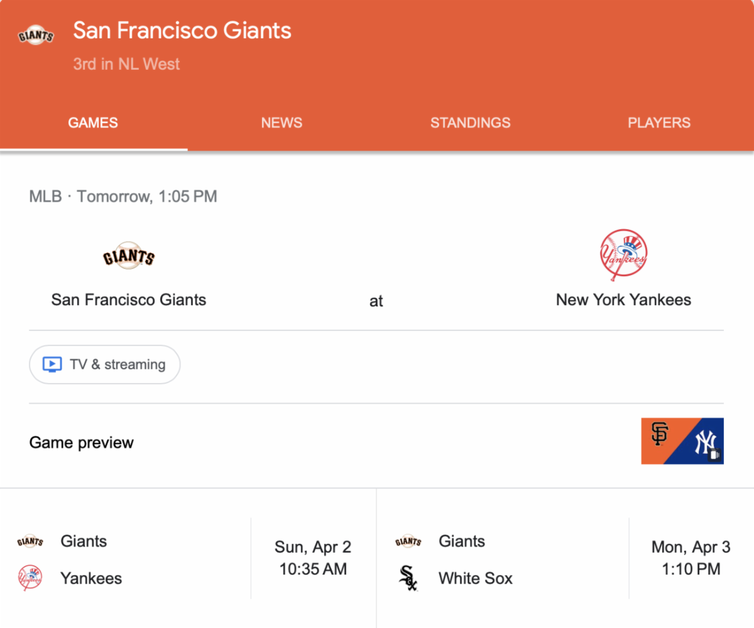Click the TV & streaming screen icon
Screen dimensions: 754x628
coord(52,364)
